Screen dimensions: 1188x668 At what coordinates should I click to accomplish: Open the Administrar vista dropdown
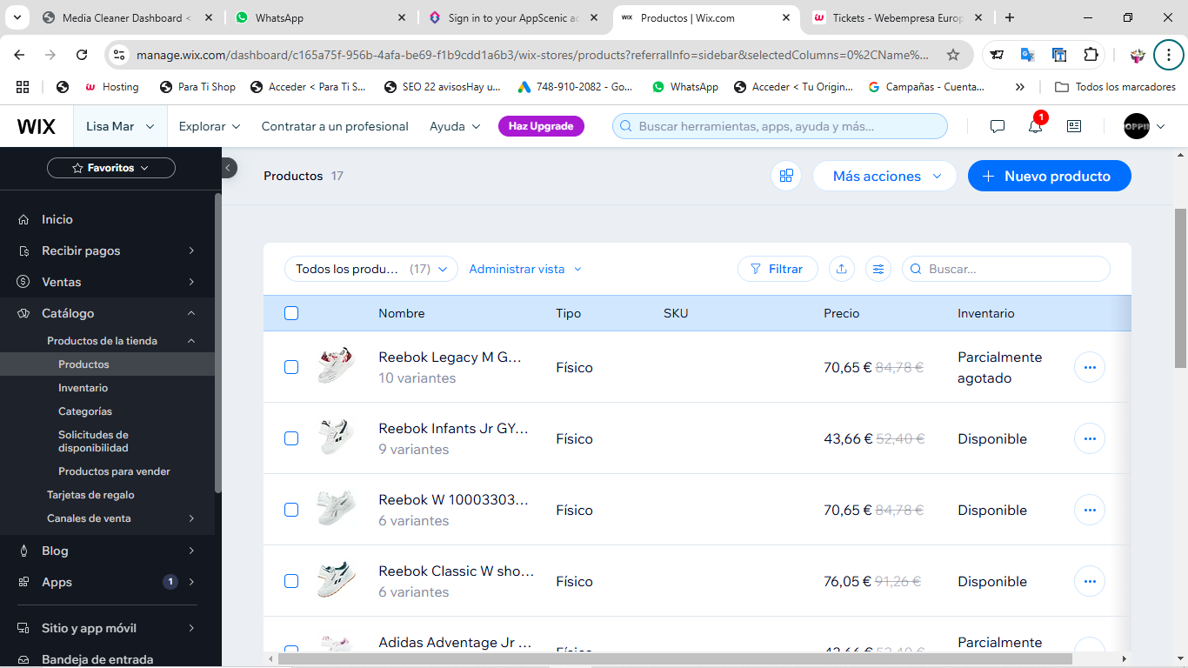[525, 269]
